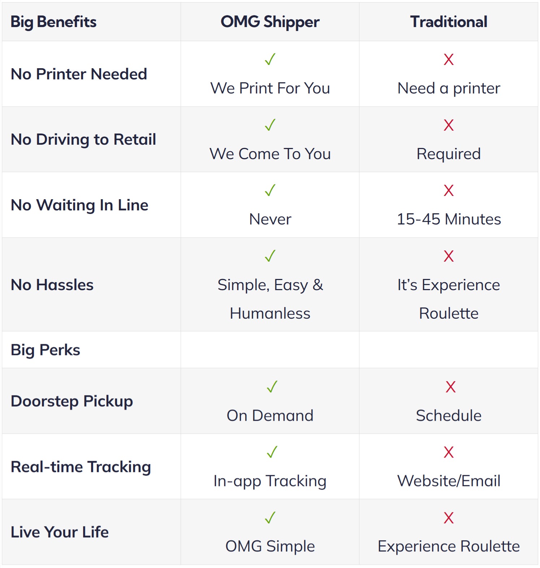
Task: Click the OMG Shipper column header
Action: pos(270,22)
